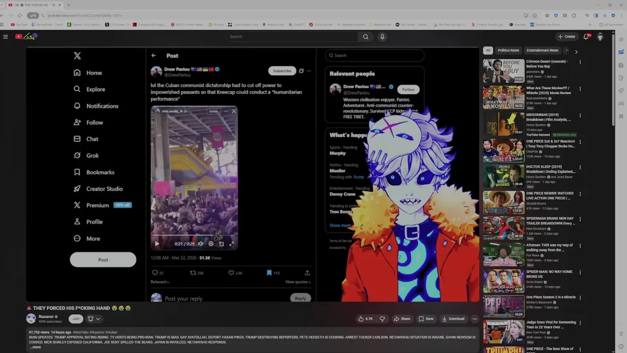Dislike the video with thumbs-down
Viewport: 627px width, 353px height.
382,319
